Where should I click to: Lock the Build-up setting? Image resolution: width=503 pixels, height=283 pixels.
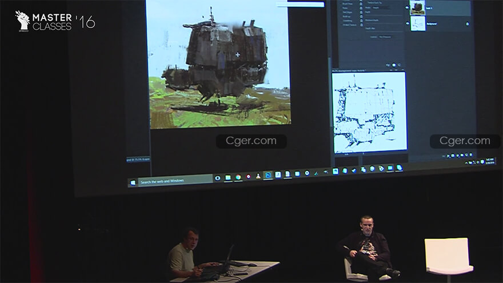(361, 17)
